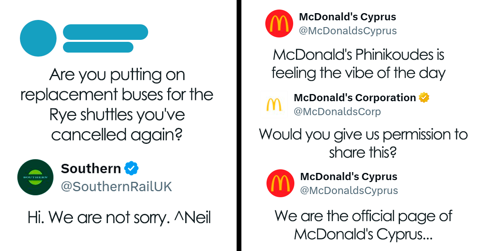Screen dimensions: 478x251
Task: Open @McDonaldsCyprus handle above the Phinikoudes tweet
Action: 348,31
